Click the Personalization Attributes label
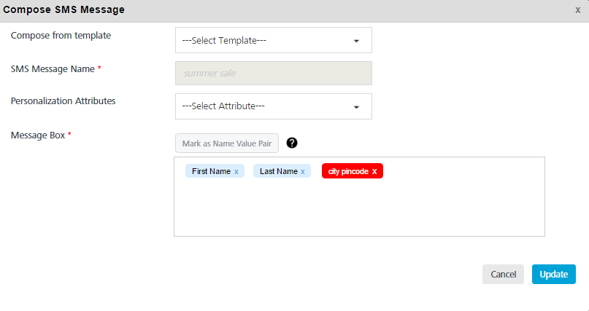The height and width of the screenshot is (311, 589). (63, 101)
